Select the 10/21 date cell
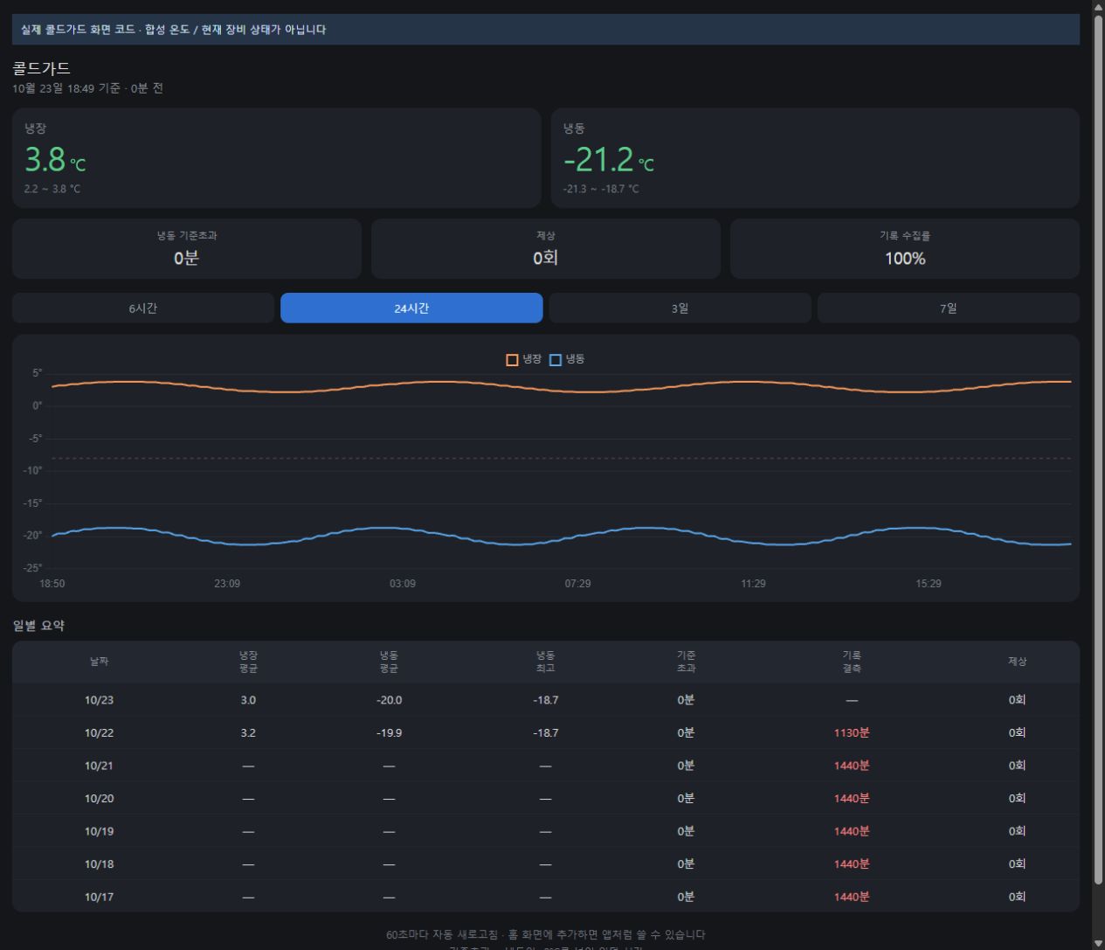 coord(99,766)
